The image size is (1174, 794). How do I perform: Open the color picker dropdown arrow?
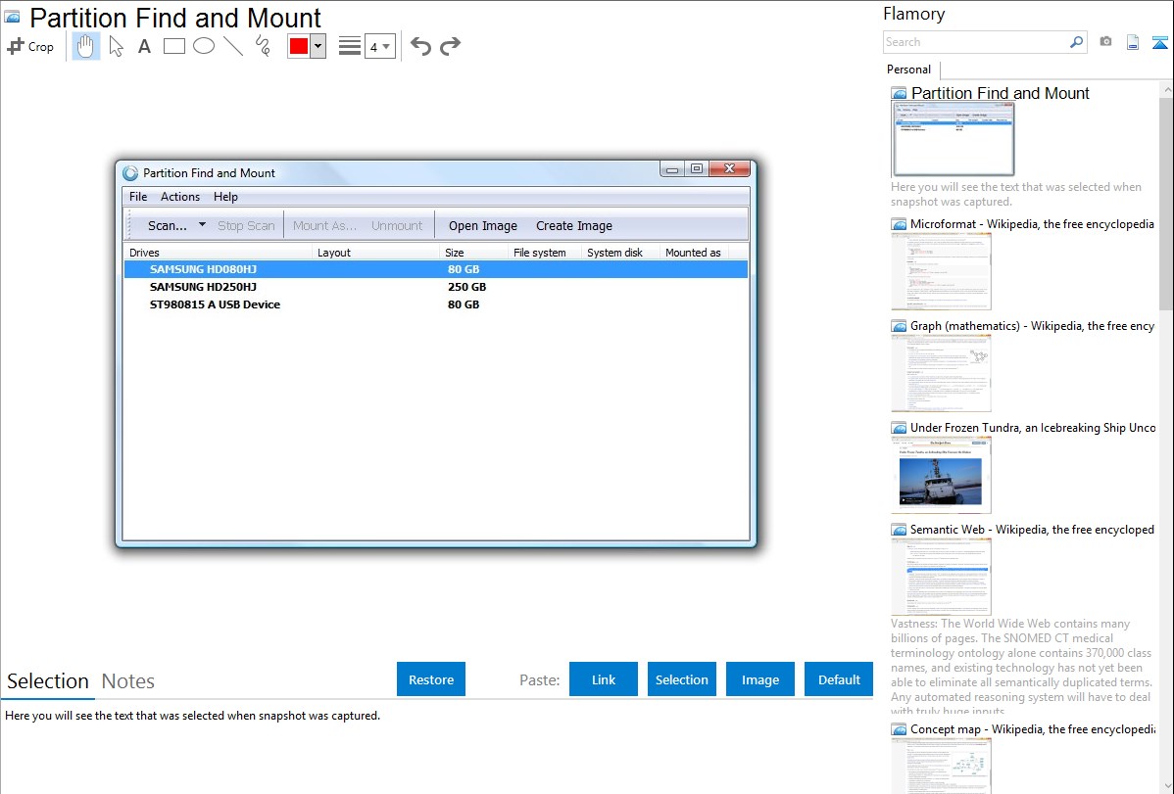[318, 46]
